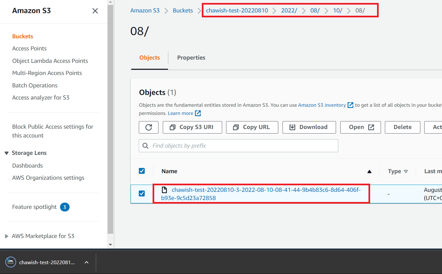
Task: Expand AWS Marketplace for S3
Action: click(6, 236)
